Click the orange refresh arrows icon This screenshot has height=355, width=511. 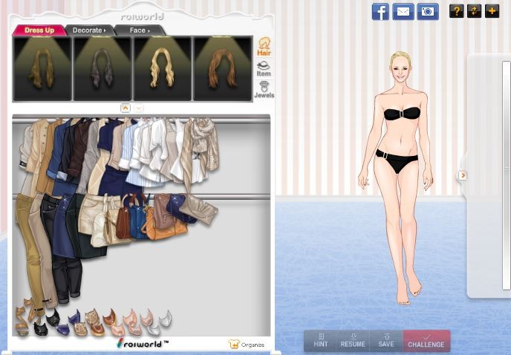(474, 11)
